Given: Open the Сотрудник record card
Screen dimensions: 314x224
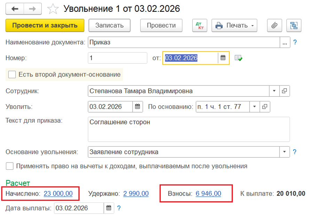Looking at the screenshot, I should [284, 91].
